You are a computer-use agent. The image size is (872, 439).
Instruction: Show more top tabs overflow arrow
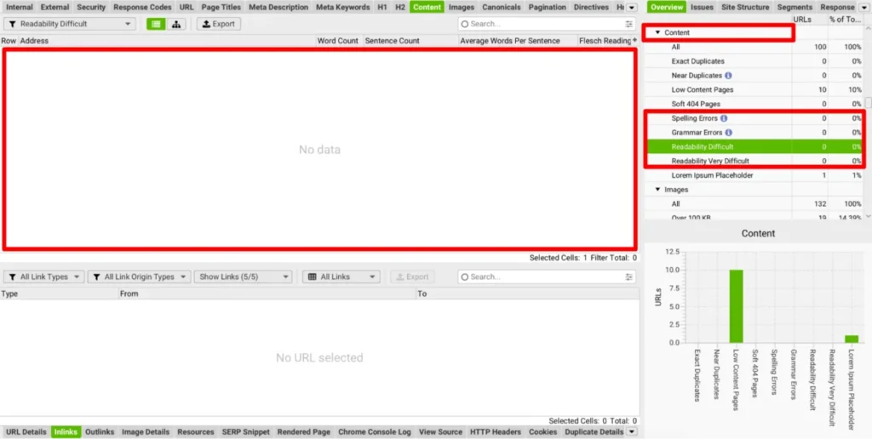631,7
